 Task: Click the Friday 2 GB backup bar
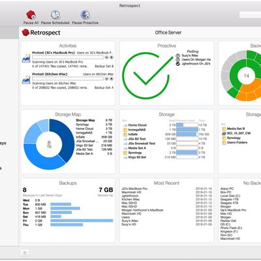tap(82, 221)
